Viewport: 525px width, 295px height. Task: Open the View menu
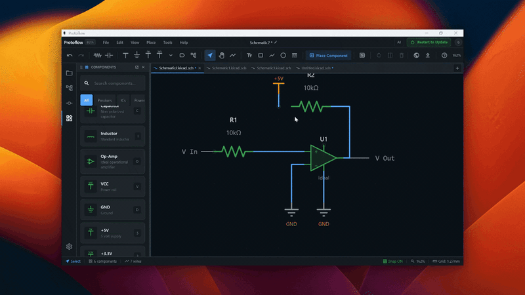point(135,43)
